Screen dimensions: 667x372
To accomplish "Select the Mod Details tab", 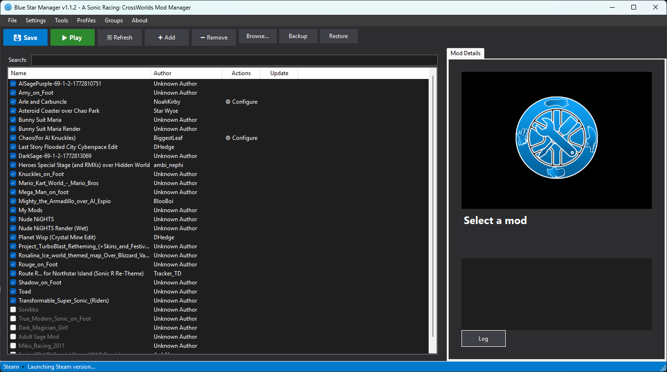I will point(466,53).
